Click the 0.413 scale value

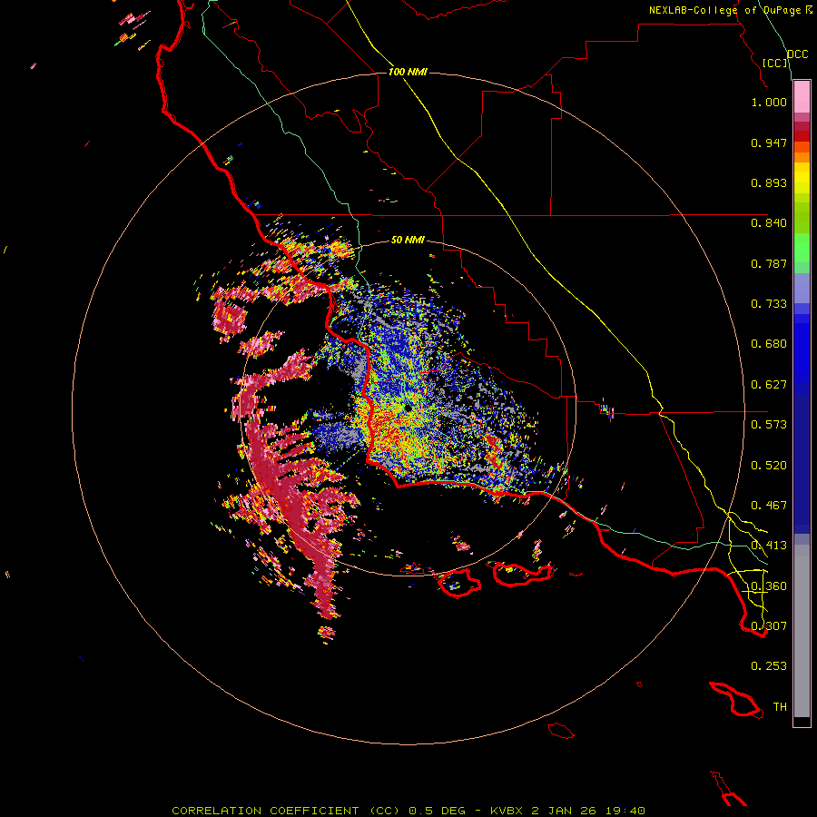point(769,546)
